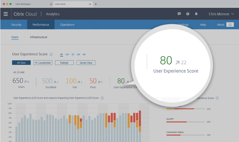Image resolution: width=239 pixels, height=142 pixels.
Task: Click the Connection Status progress bar
Action: 186,135
